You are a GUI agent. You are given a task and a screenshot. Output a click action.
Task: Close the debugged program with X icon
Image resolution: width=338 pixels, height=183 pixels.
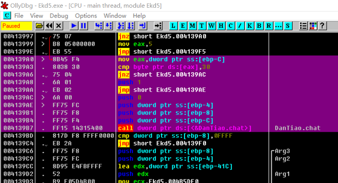pyautogui.click(x=59, y=26)
